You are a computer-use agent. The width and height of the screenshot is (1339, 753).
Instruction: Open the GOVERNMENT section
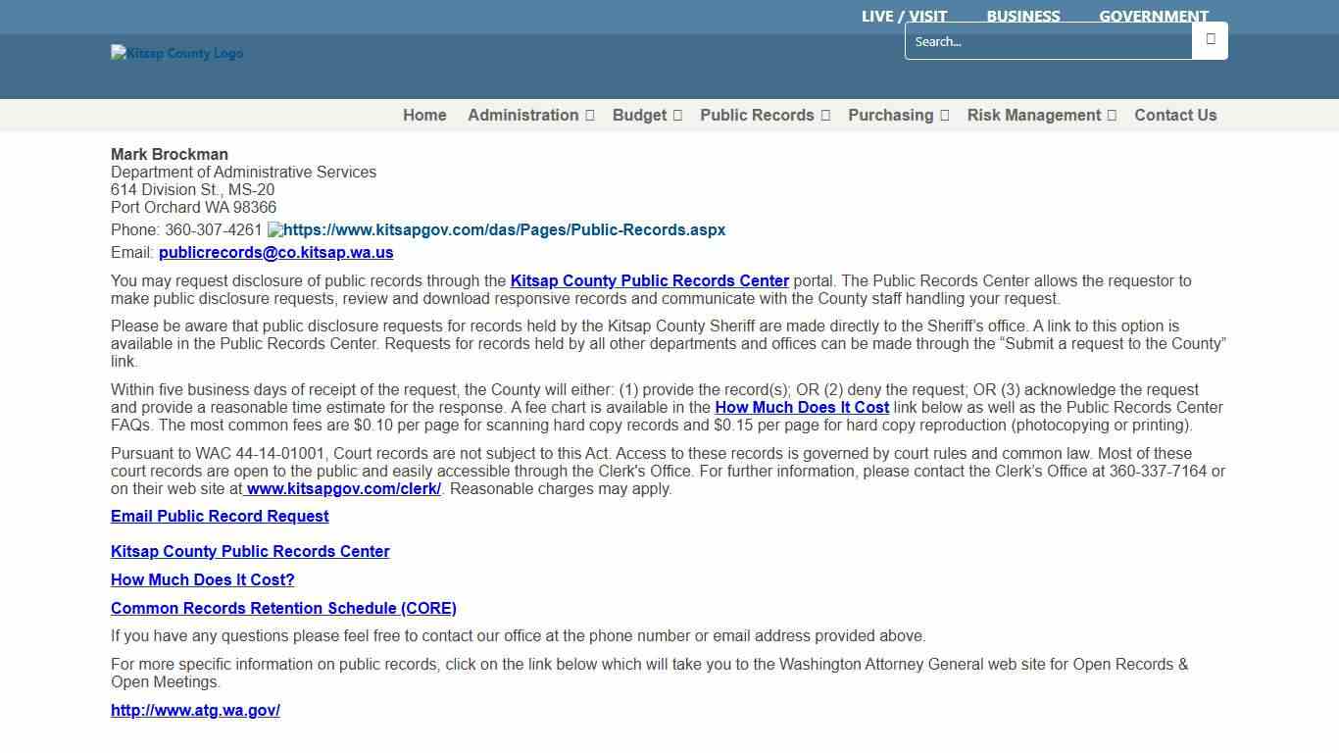click(x=1154, y=16)
